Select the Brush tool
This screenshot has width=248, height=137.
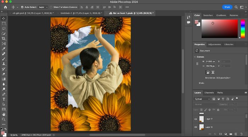point(4,59)
